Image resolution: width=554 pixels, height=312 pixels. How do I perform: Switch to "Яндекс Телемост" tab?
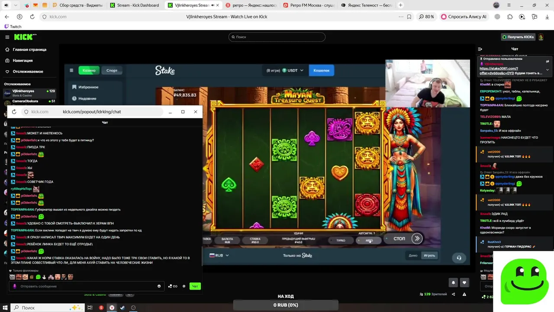[x=366, y=5]
